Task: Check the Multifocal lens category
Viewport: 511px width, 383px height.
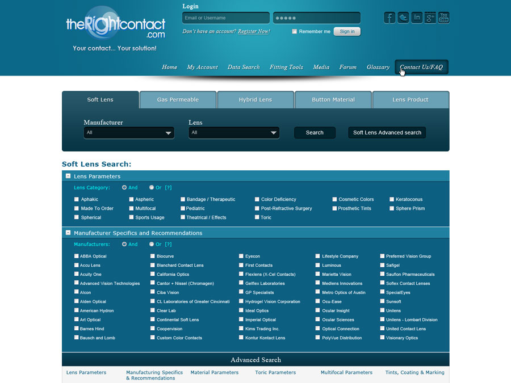Action: click(131, 208)
